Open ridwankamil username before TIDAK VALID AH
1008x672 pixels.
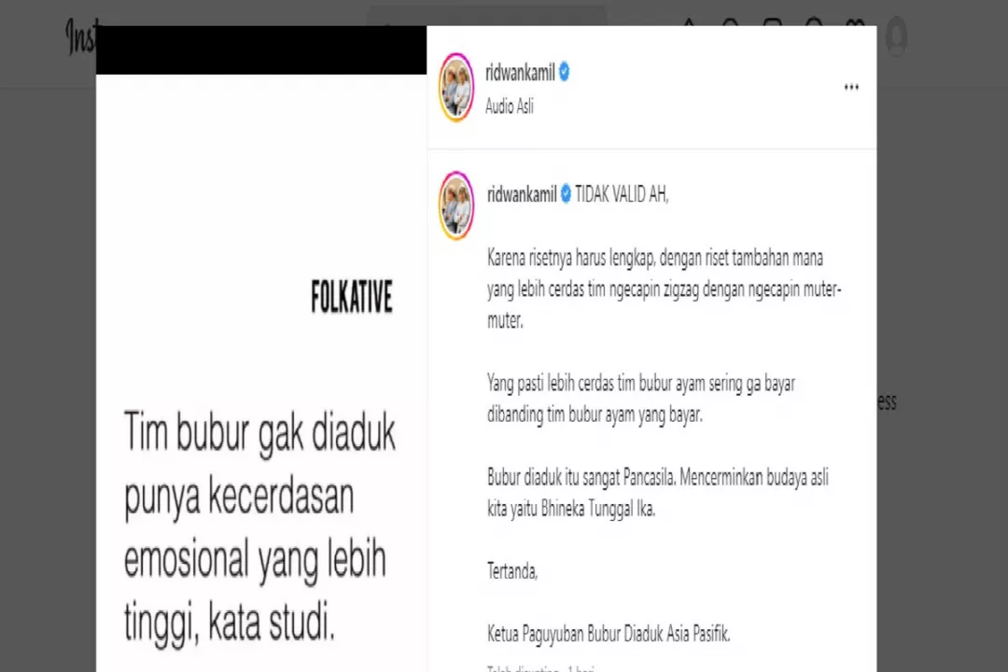[x=522, y=193]
